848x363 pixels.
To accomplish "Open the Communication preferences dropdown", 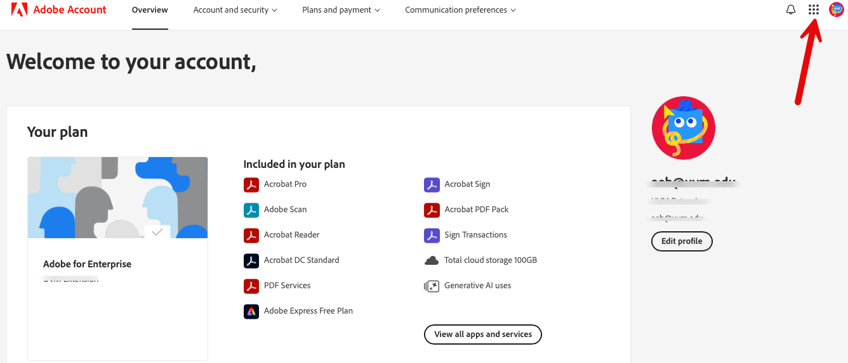I will [460, 10].
